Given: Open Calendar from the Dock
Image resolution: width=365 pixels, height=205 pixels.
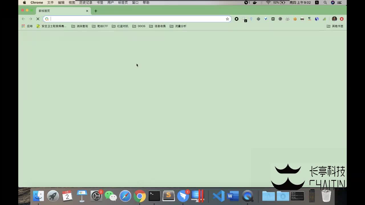Looking at the screenshot, I should [67, 196].
